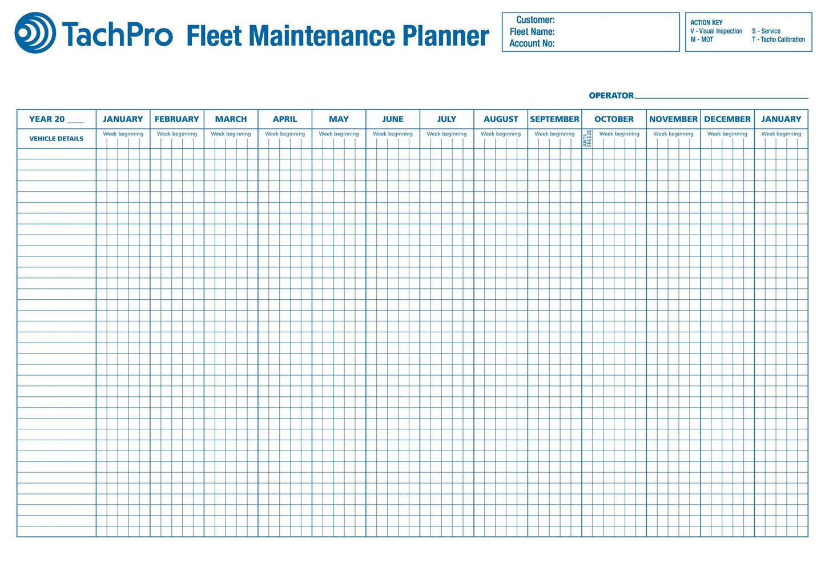Click the vertical ANTI-FREEZE column marker
825x583 pixels.
coord(586,139)
